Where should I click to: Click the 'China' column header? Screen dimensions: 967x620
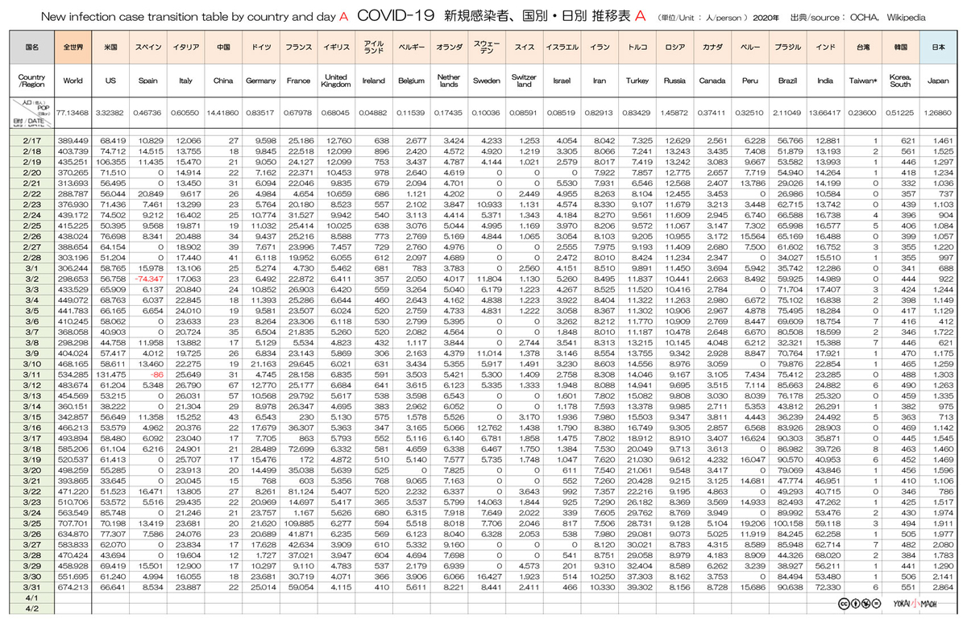[223, 81]
